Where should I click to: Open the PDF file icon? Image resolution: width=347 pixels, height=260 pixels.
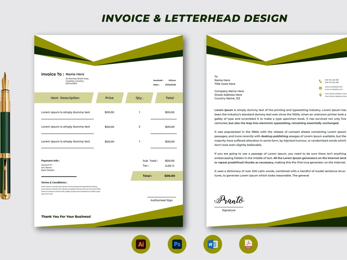click(248, 244)
